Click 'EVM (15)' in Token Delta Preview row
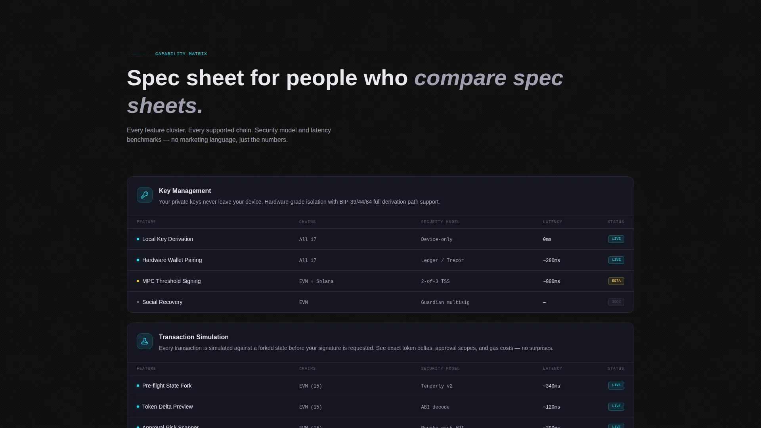This screenshot has width=761, height=428. tap(311, 407)
